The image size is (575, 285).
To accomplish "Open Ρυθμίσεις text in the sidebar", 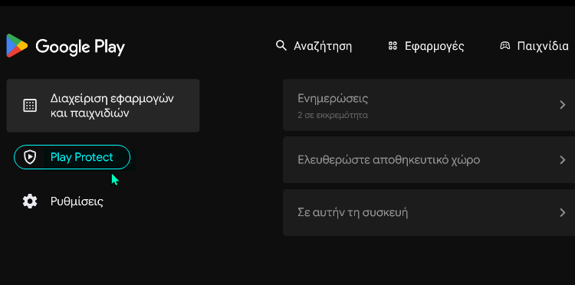I will (77, 201).
